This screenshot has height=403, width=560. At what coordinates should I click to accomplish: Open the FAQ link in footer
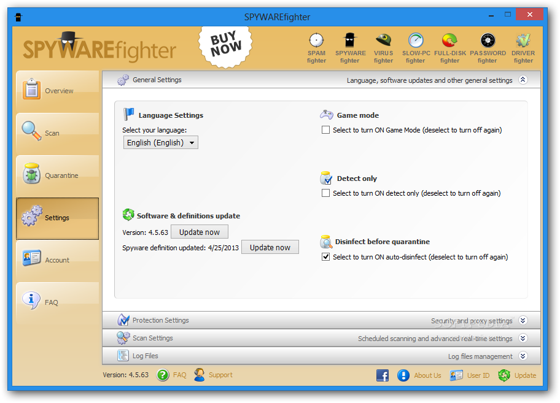(x=180, y=375)
